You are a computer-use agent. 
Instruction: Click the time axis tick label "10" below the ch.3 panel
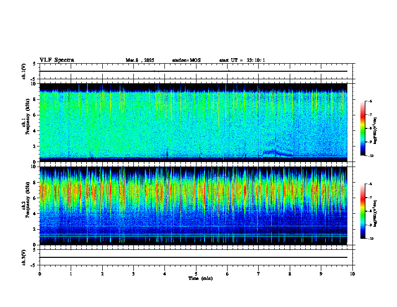pos(352,274)
